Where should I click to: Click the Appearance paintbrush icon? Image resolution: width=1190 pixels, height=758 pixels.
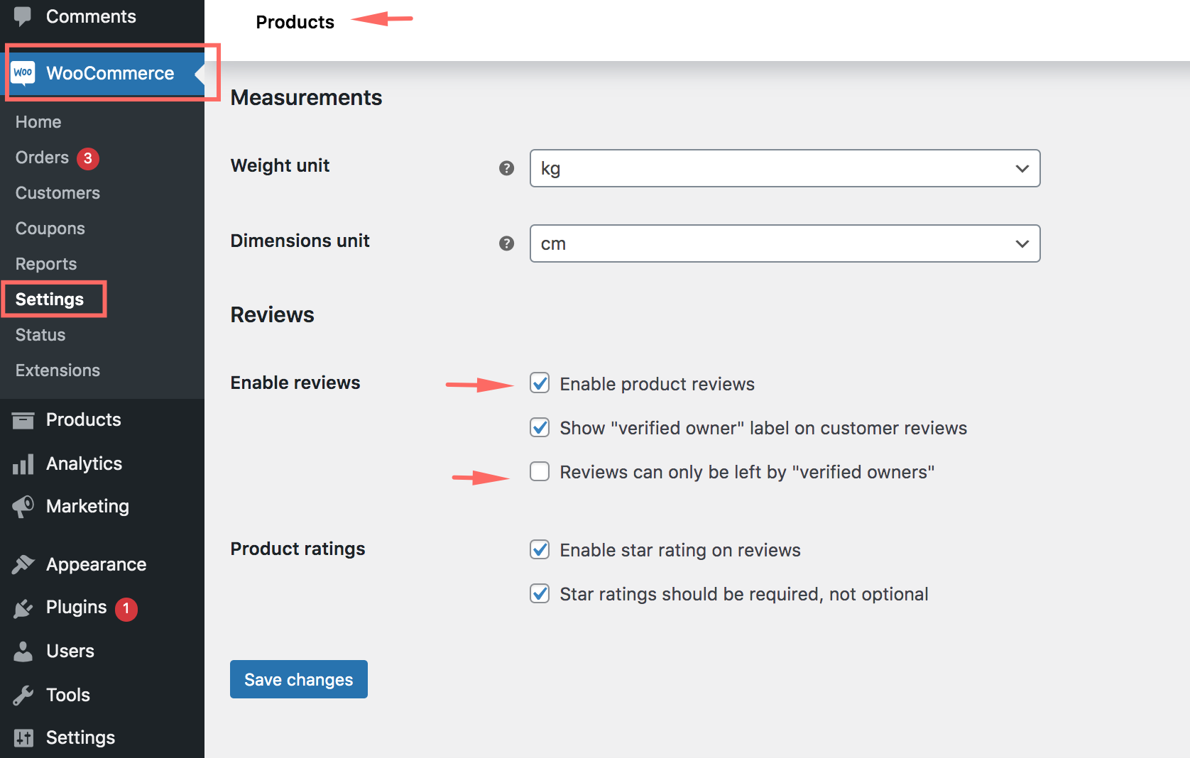pyautogui.click(x=23, y=565)
